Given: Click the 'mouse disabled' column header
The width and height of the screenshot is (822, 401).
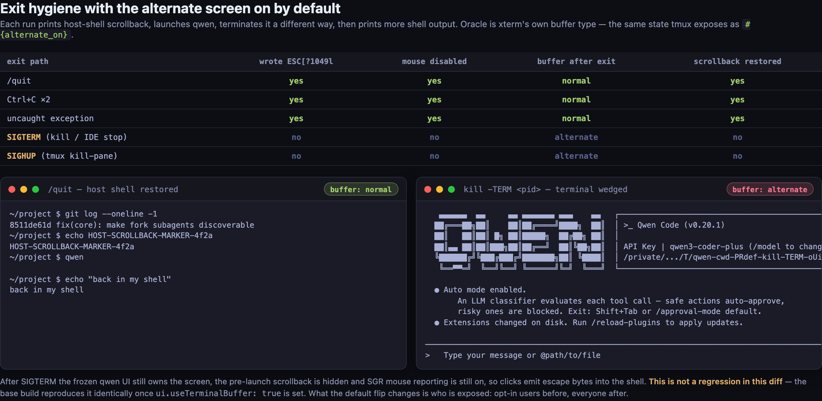Looking at the screenshot, I should click(x=434, y=62).
